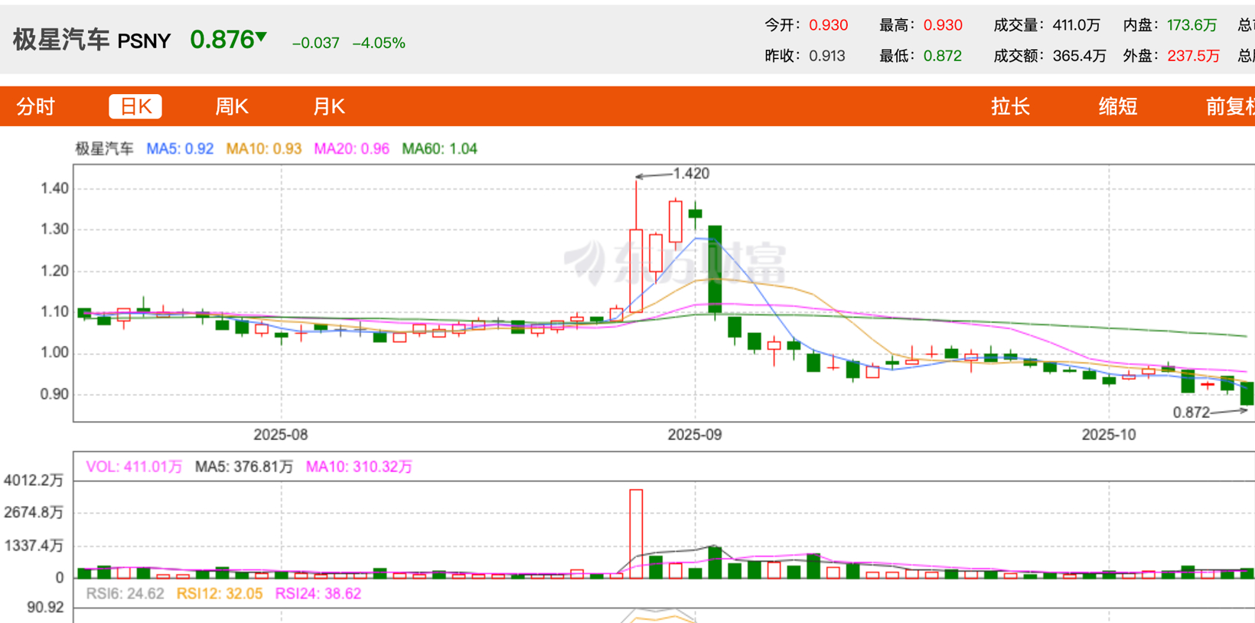Screen dimensions: 1255x623
Task: Click the 1.420 high price annotation
Action: coord(690,174)
